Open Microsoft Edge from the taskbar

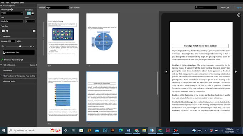click(120, 130)
